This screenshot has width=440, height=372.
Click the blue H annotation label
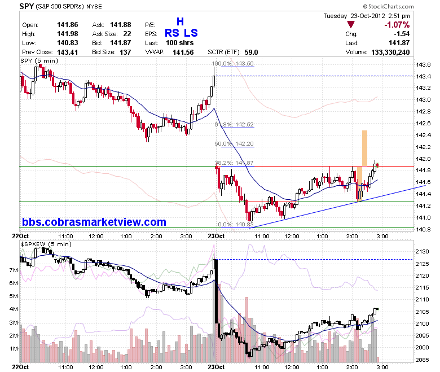point(180,21)
